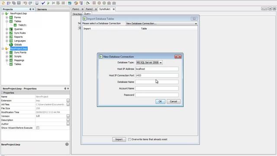The width and height of the screenshot is (277, 156).
Task: Click the TABLE1 table icon
Action: click(15, 25)
